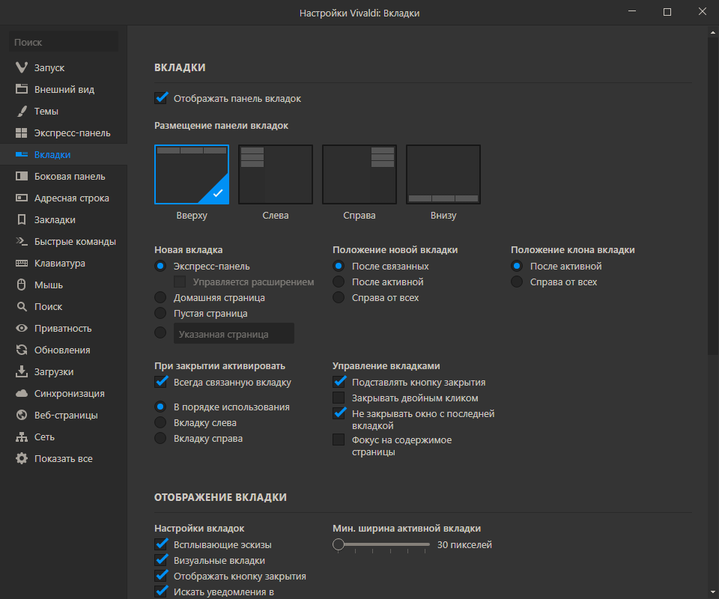This screenshot has height=599, width=719.
Task: Minimize the Vivaldi settings window
Action: coord(632,13)
